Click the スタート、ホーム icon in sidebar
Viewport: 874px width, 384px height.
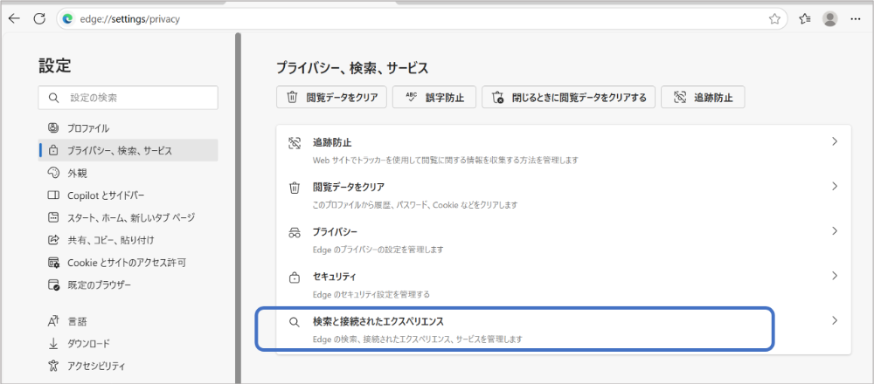[53, 217]
